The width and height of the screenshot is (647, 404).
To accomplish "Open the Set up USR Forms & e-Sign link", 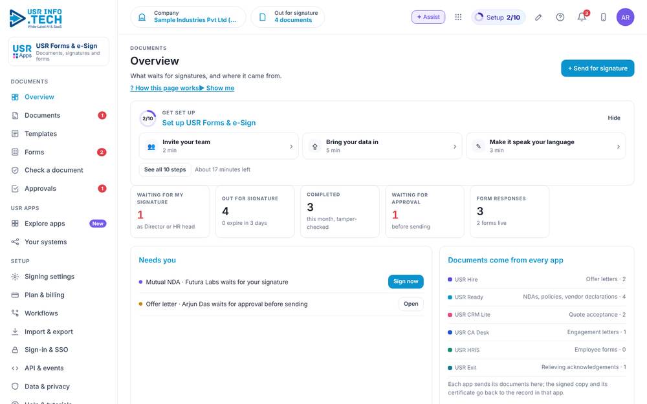I will (209, 123).
